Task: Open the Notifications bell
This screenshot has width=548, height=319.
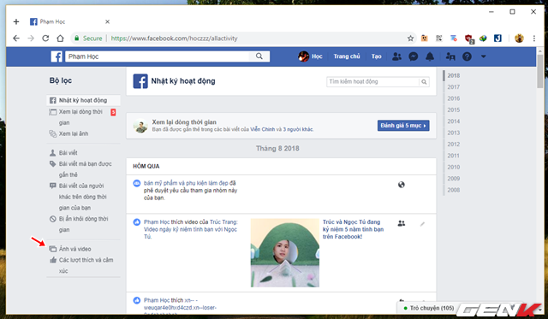Action: coord(430,56)
